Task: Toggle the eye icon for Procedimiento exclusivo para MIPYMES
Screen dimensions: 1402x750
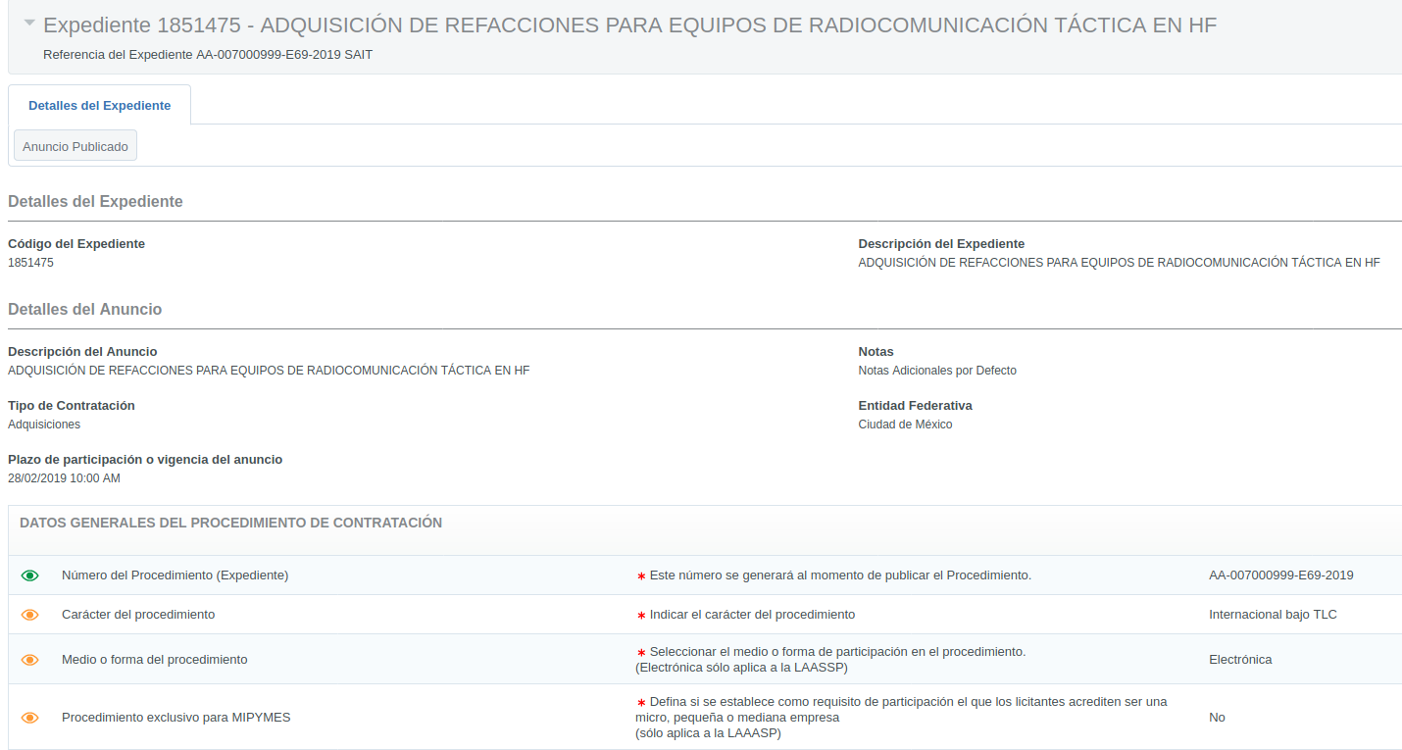Action: tap(30, 718)
